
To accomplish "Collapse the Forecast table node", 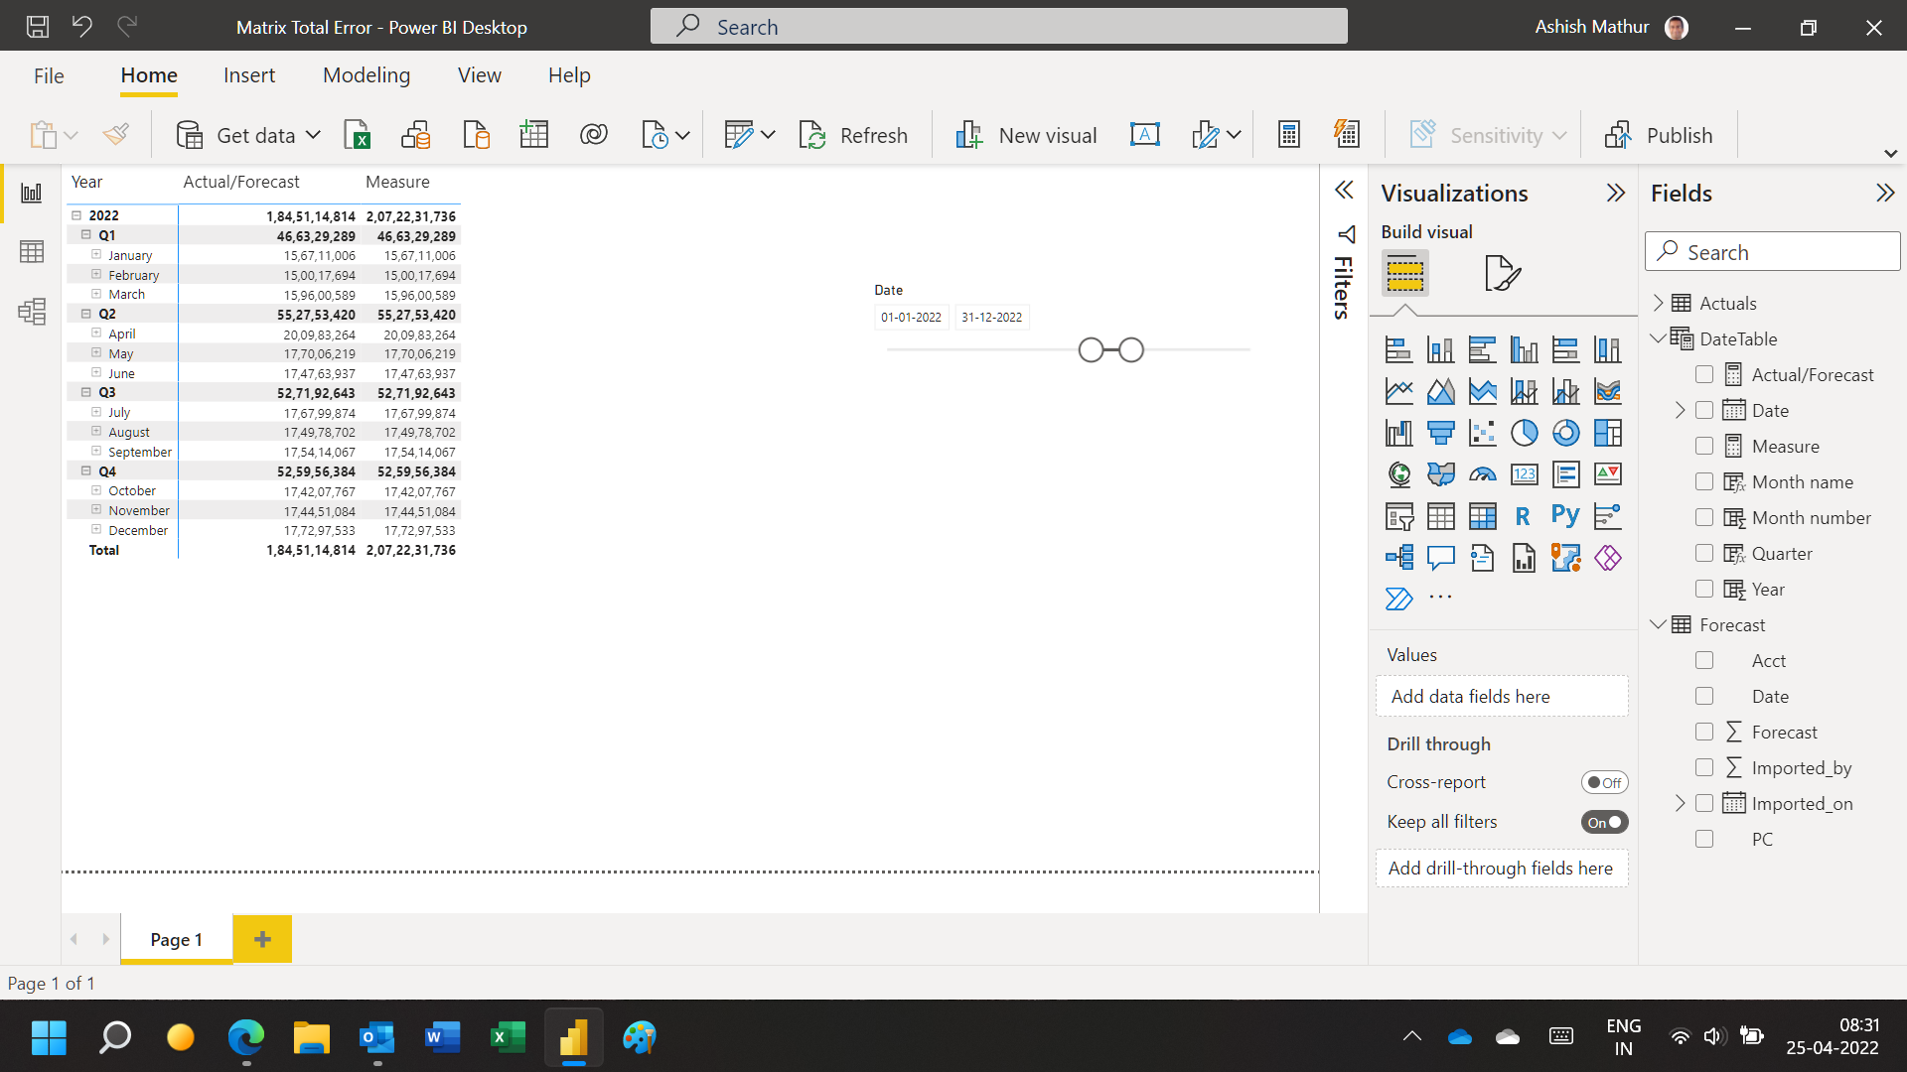I will [x=1658, y=624].
